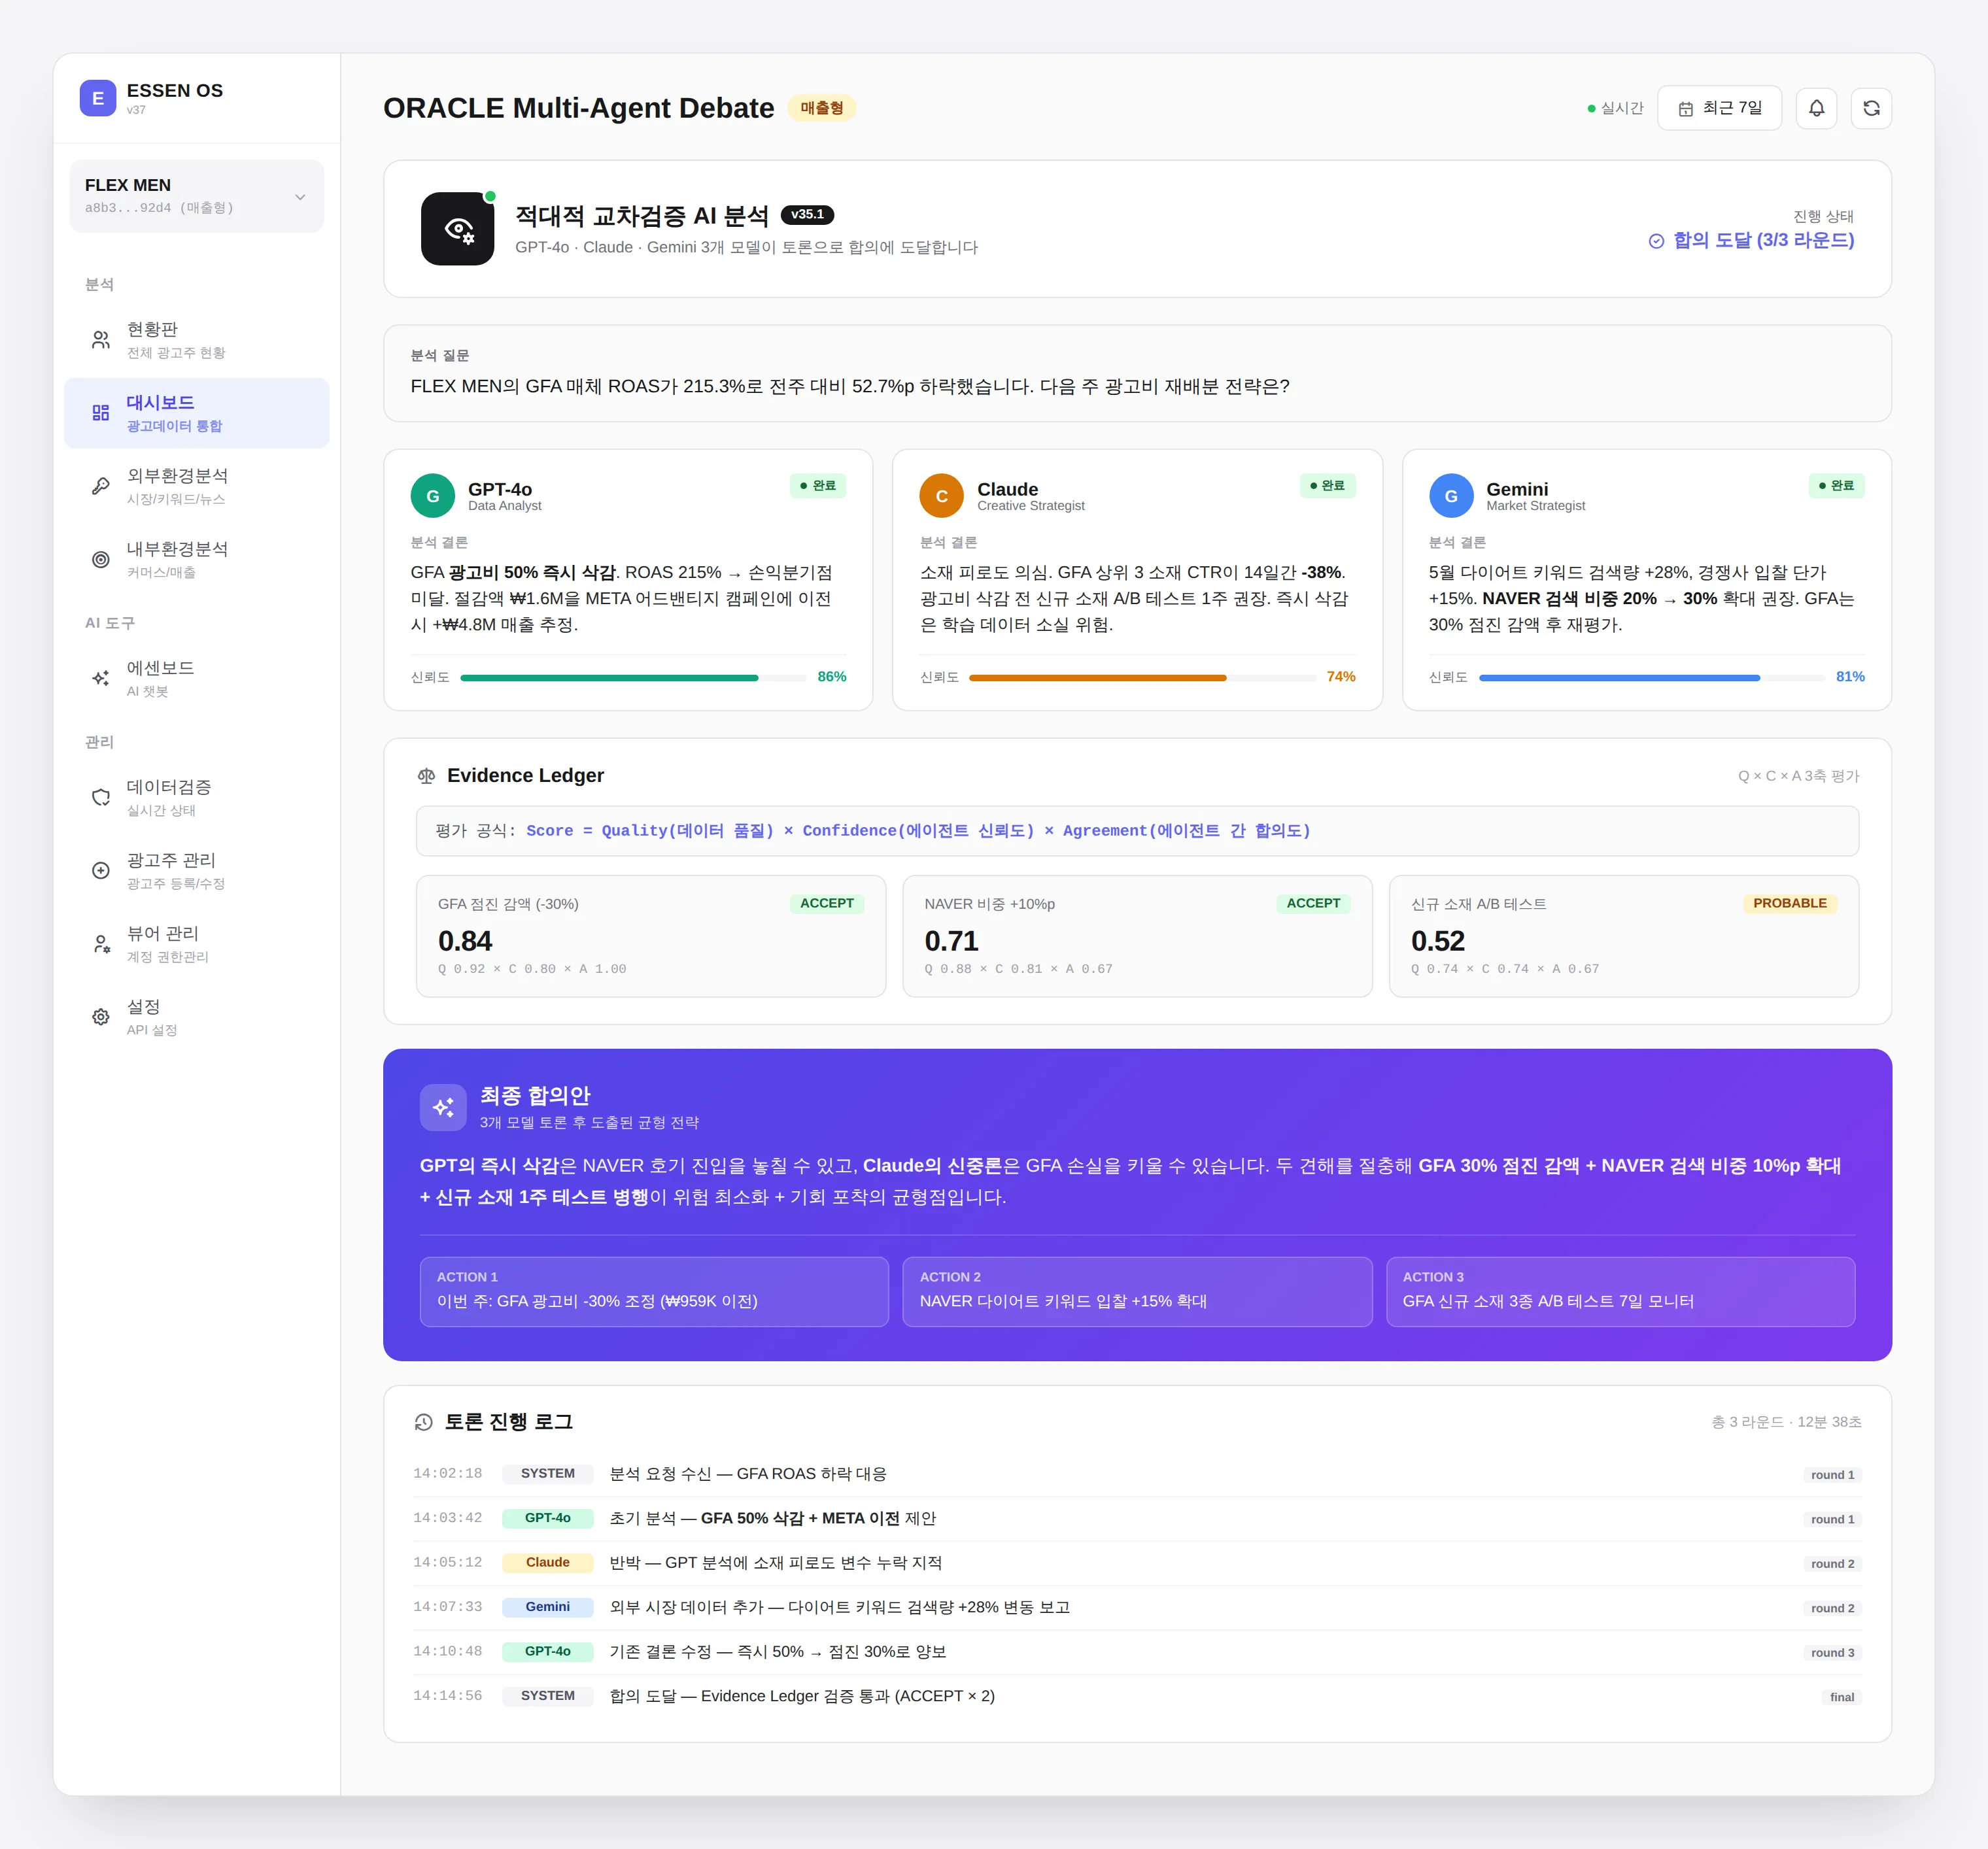Click the Gemini blue avatar
The height and width of the screenshot is (1849, 1988).
[x=1451, y=496]
